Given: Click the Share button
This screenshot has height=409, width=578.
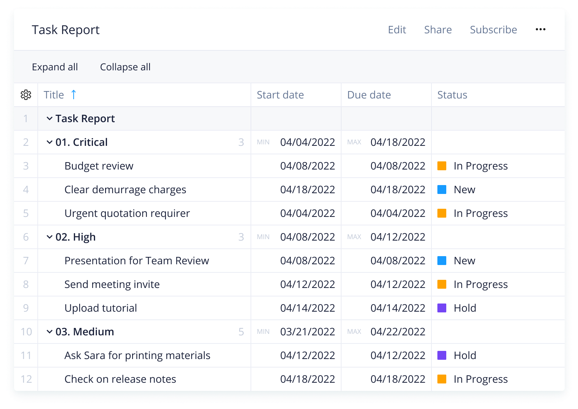Looking at the screenshot, I should (438, 30).
